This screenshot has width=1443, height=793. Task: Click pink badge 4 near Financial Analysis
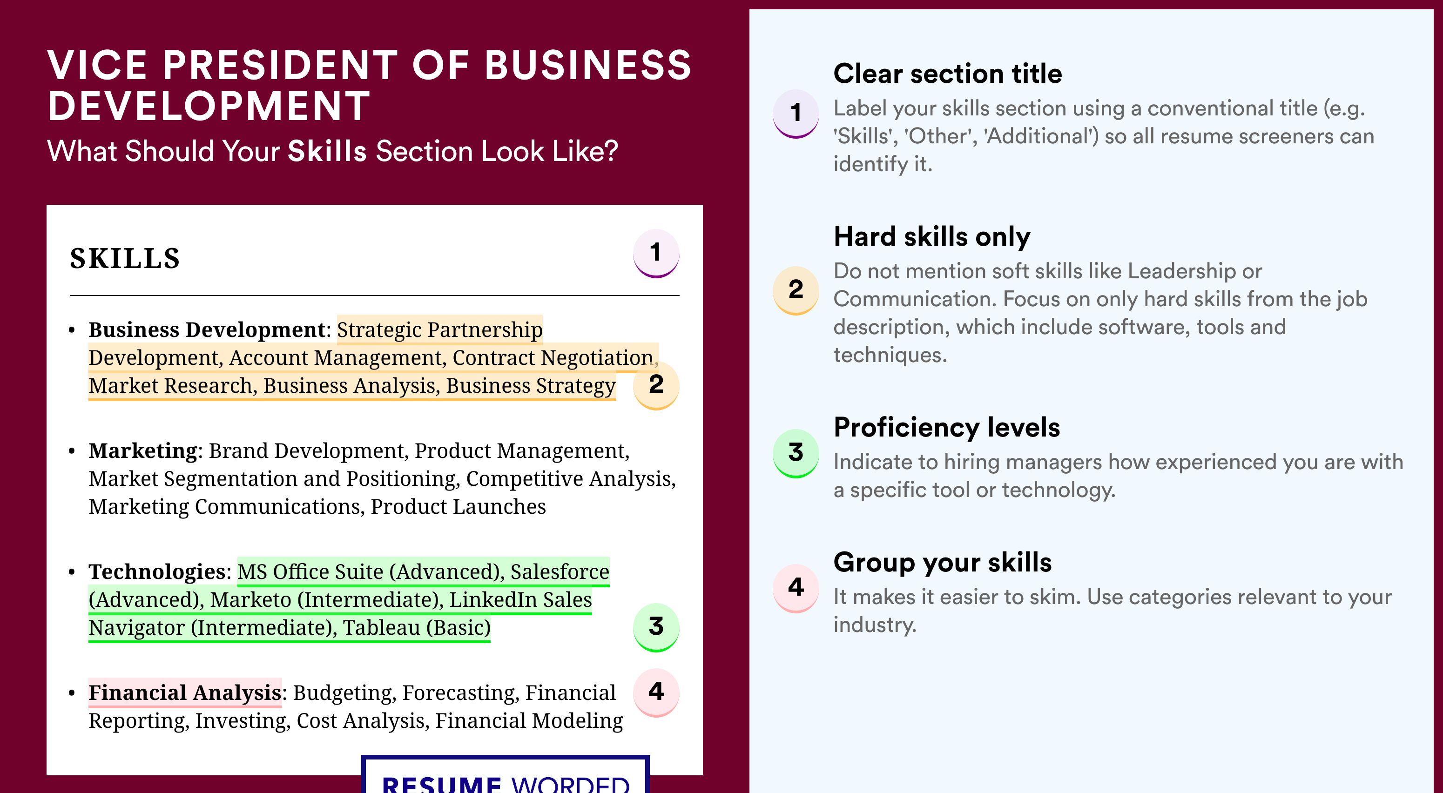click(656, 693)
